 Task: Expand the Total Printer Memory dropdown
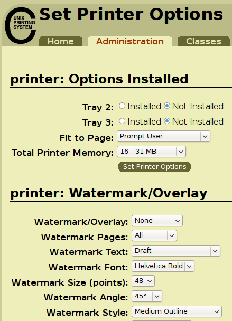pyautogui.click(x=151, y=152)
